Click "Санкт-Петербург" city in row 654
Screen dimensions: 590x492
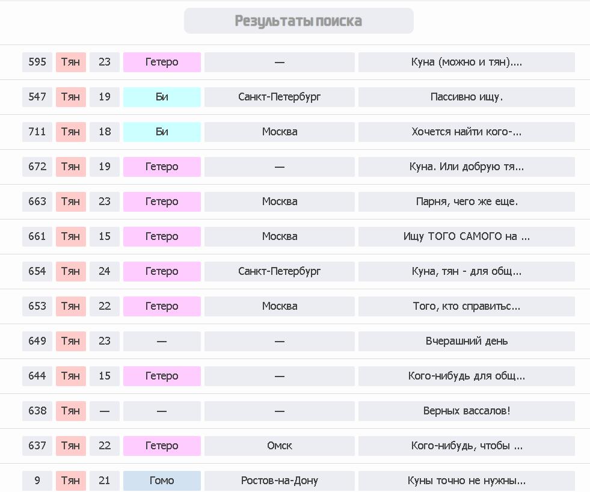point(279,271)
